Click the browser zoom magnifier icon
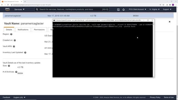This screenshot has width=178, height=100. click(x=160, y=5)
